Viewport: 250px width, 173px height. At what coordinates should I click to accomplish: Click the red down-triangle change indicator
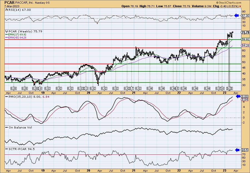tap(240, 6)
